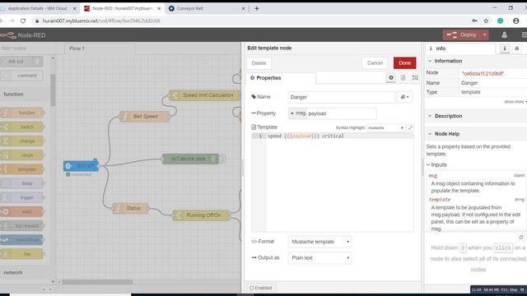The width and height of the screenshot is (527, 296).
Task: Open the Chrome profile avatar icon
Action: pyautogui.click(x=516, y=21)
